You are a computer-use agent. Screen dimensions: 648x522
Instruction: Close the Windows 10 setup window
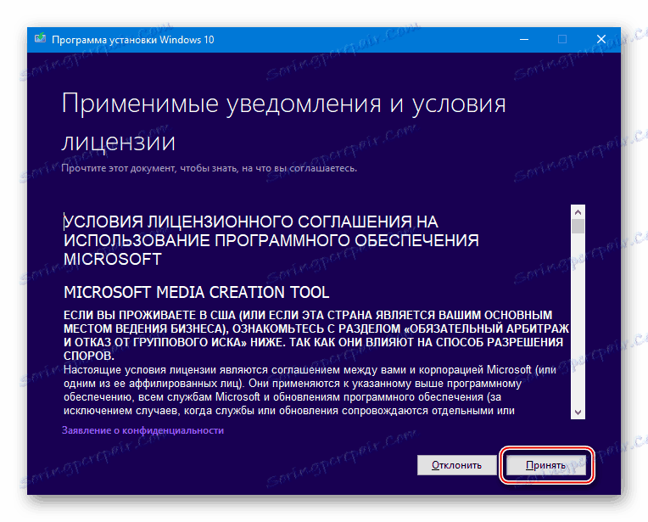pyautogui.click(x=601, y=39)
